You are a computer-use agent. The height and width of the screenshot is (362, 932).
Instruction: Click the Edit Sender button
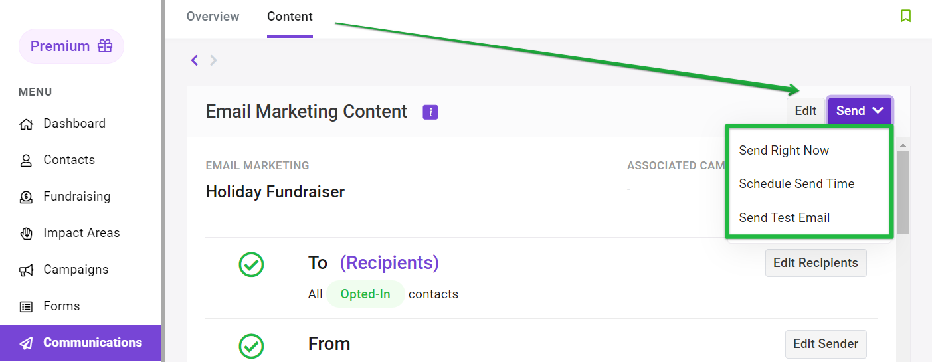826,344
